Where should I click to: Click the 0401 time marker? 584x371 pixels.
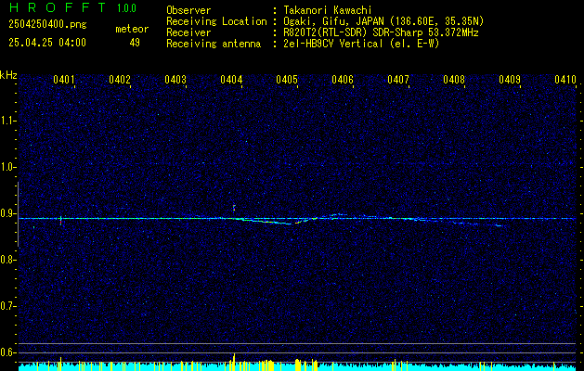(64, 79)
